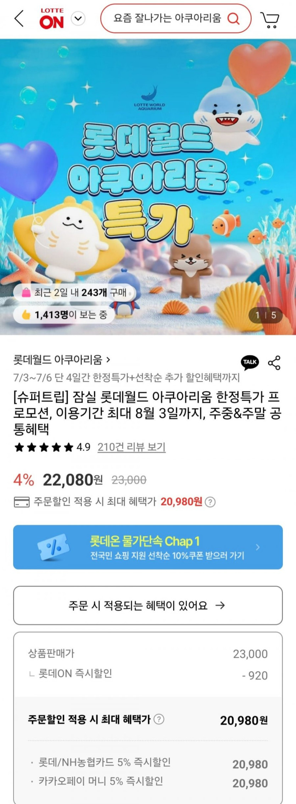Expand the dropdown next to Lotte ON logo
296x804 pixels.
tap(78, 18)
